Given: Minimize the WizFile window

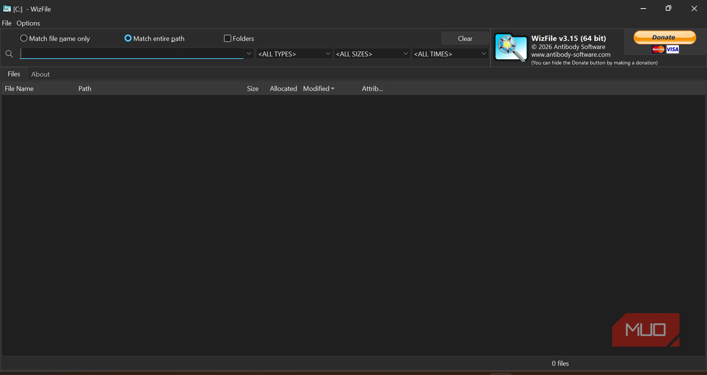Looking at the screenshot, I should pos(643,9).
